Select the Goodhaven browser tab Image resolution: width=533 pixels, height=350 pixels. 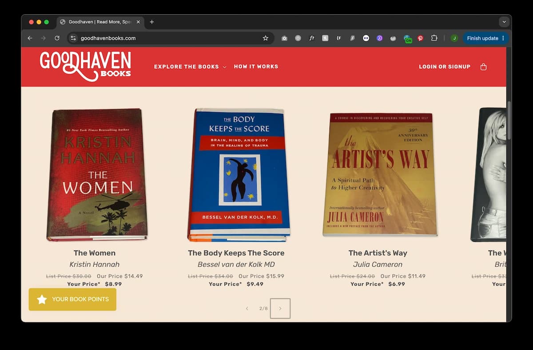point(100,22)
